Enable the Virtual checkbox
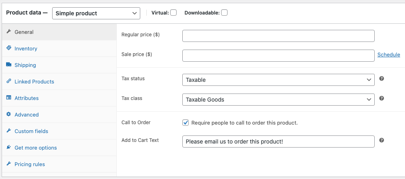The height and width of the screenshot is (179, 405). click(173, 12)
